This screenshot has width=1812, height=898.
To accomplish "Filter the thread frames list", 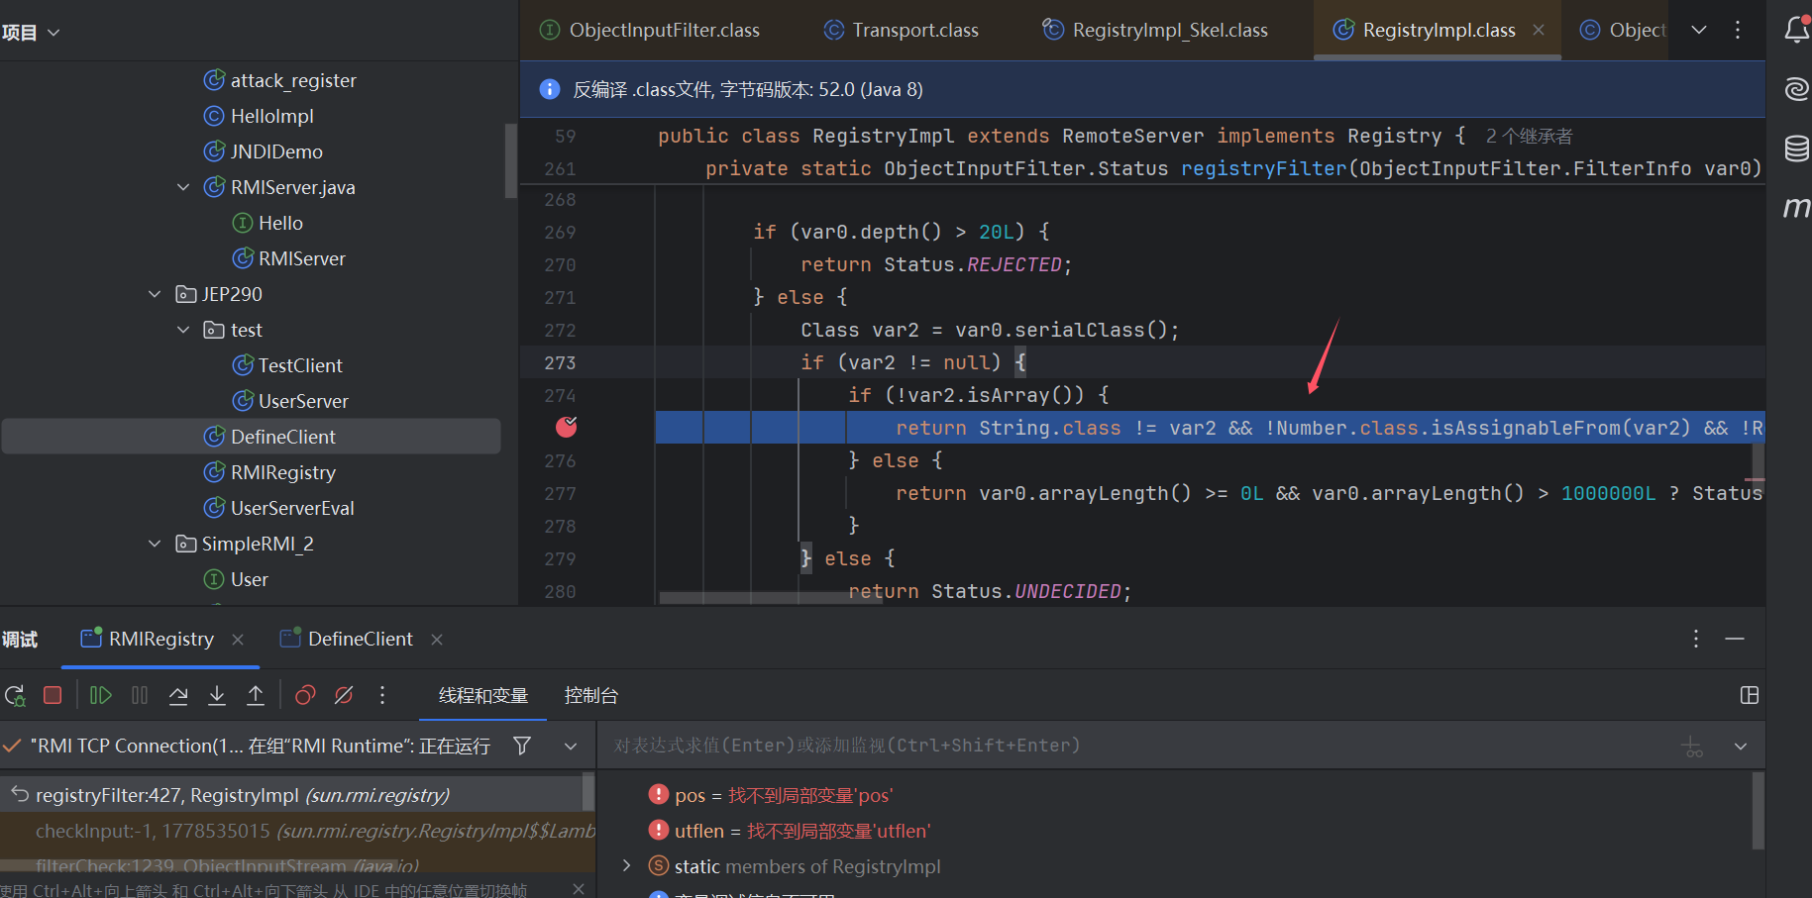I will click(522, 746).
